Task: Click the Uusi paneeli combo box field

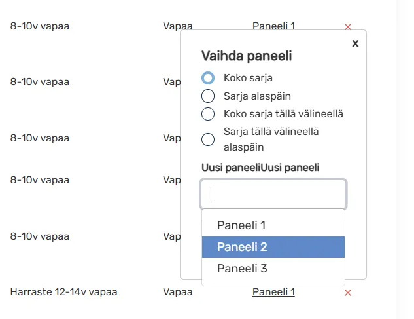Action: (x=273, y=194)
